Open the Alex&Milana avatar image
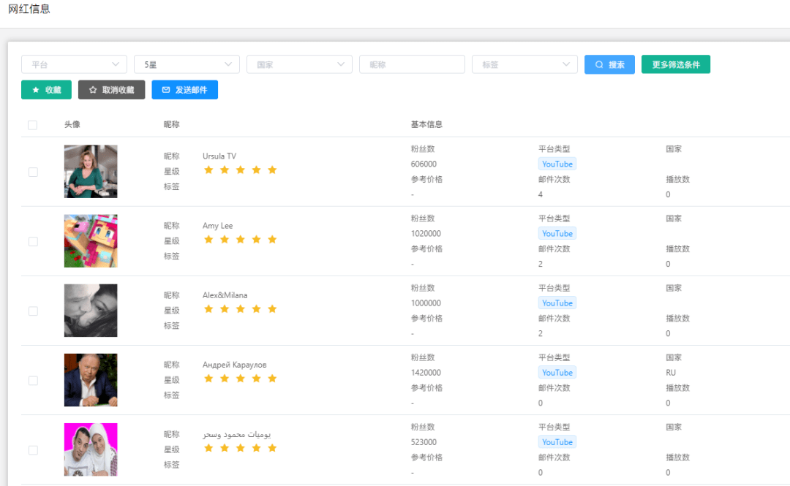The width and height of the screenshot is (790, 486). (91, 311)
